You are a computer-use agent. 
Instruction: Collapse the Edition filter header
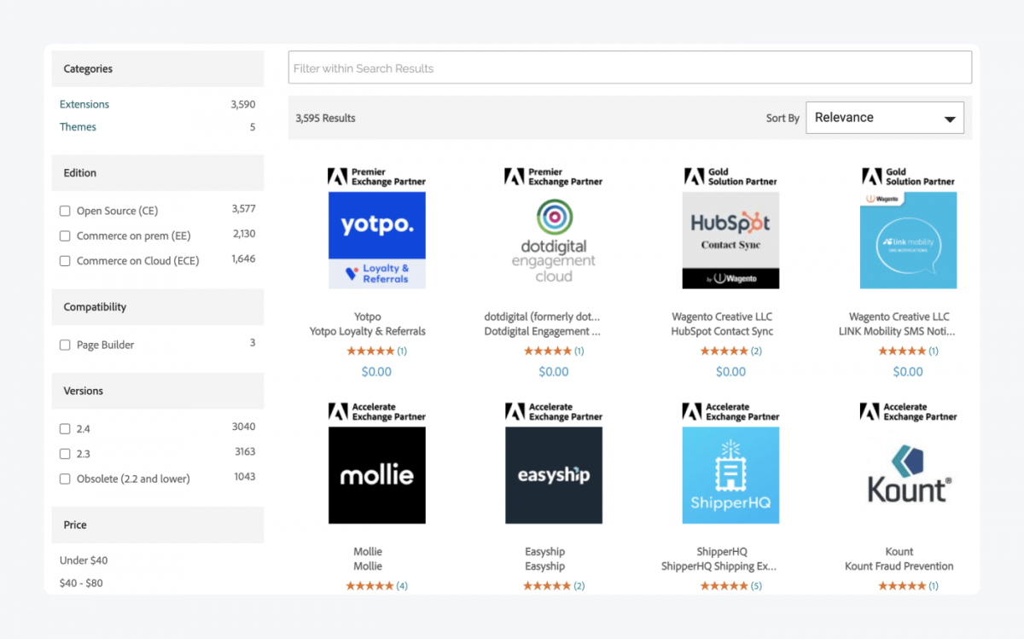[x=158, y=173]
